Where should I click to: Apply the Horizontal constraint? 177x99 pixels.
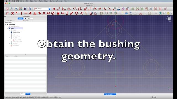[26, 13]
